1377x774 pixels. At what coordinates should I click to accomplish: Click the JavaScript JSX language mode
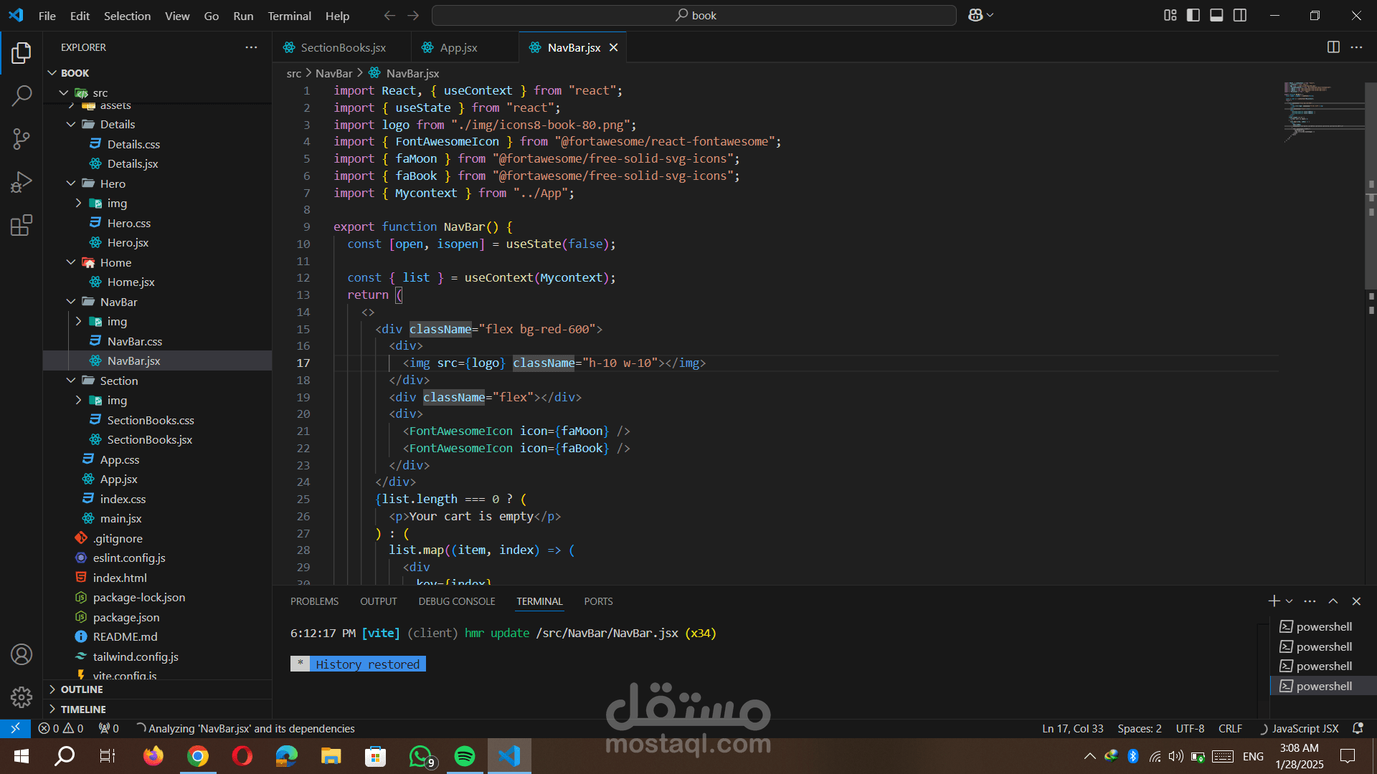(1305, 728)
